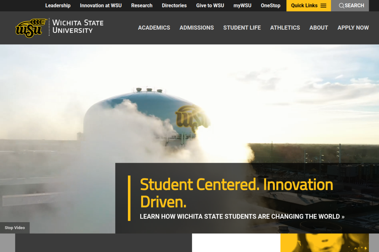This screenshot has width=379, height=252.
Task: Click the Student Centered. Innovation Driven. headline
Action: (237, 193)
